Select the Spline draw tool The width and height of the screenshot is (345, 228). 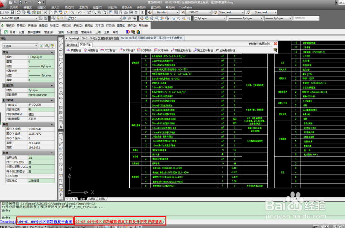click(61, 79)
